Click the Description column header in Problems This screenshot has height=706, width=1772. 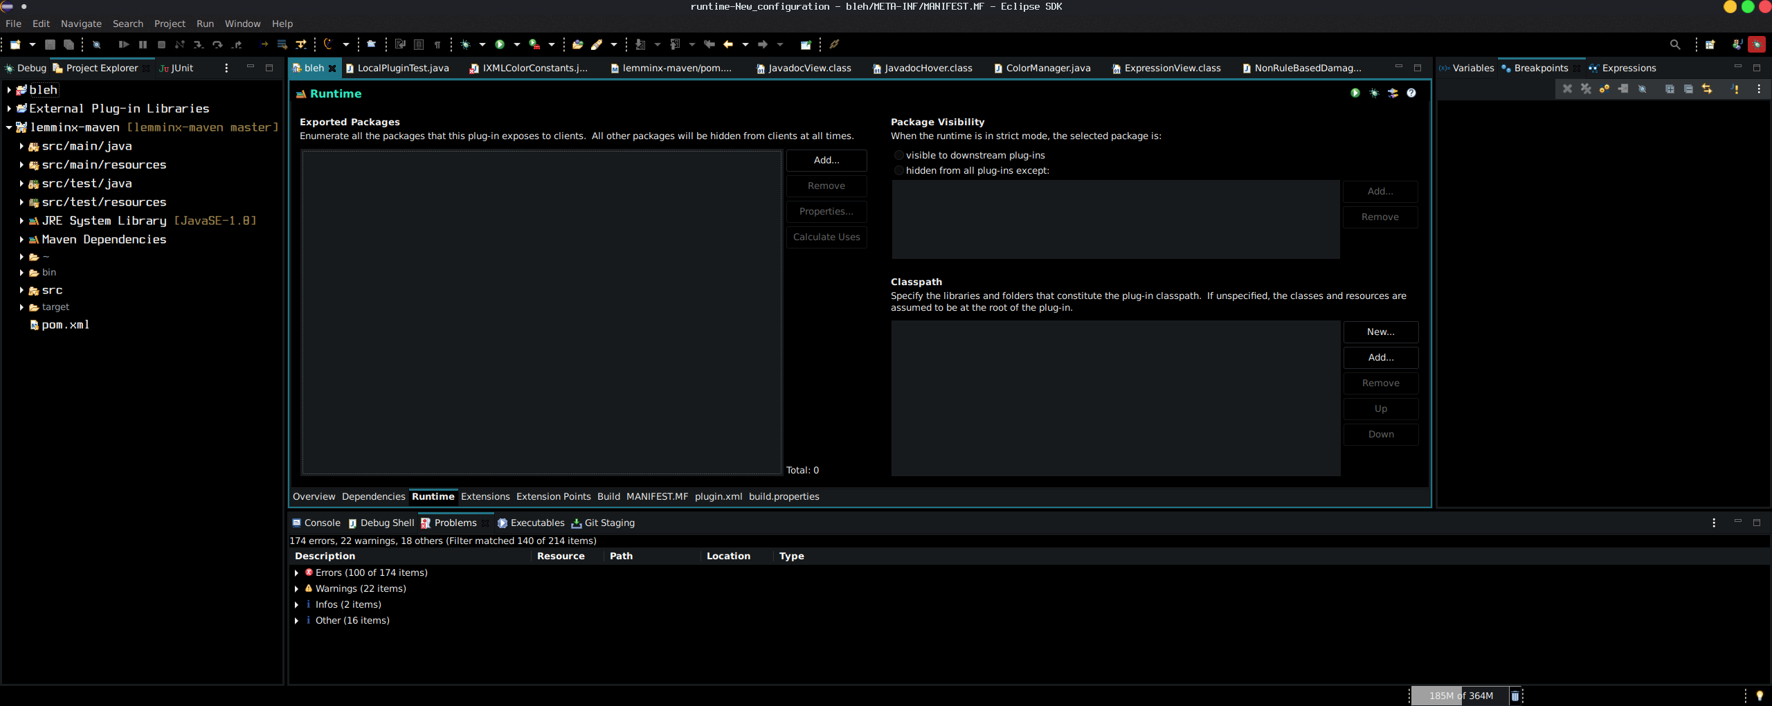point(325,556)
